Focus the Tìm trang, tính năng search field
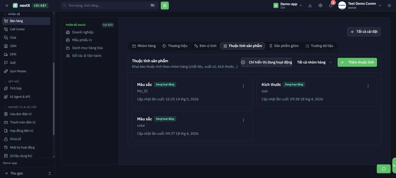396x178 pixels. pos(109,6)
